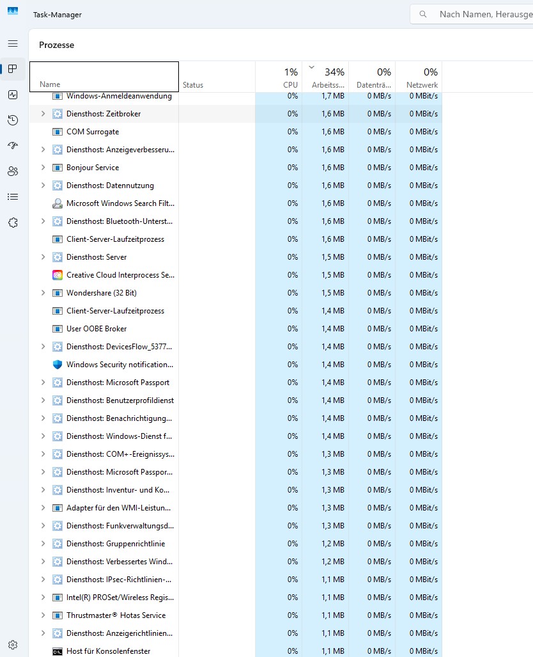Open the Startup apps (Autostart) sidebar icon

click(13, 146)
